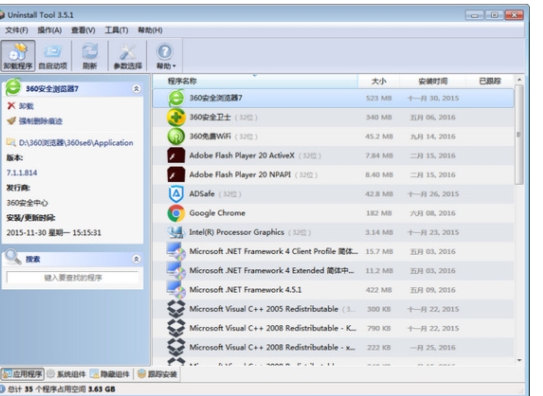
Task: Switch to the 跟踪安装 tab
Action: coord(157,374)
